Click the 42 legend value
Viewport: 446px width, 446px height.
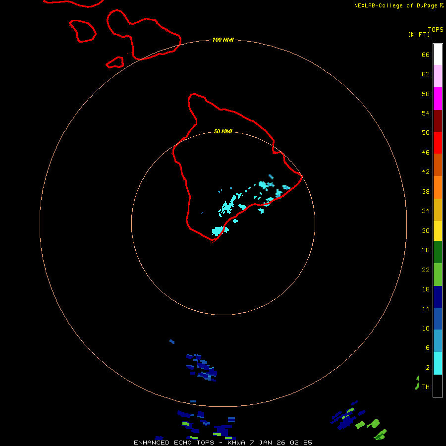(x=426, y=172)
